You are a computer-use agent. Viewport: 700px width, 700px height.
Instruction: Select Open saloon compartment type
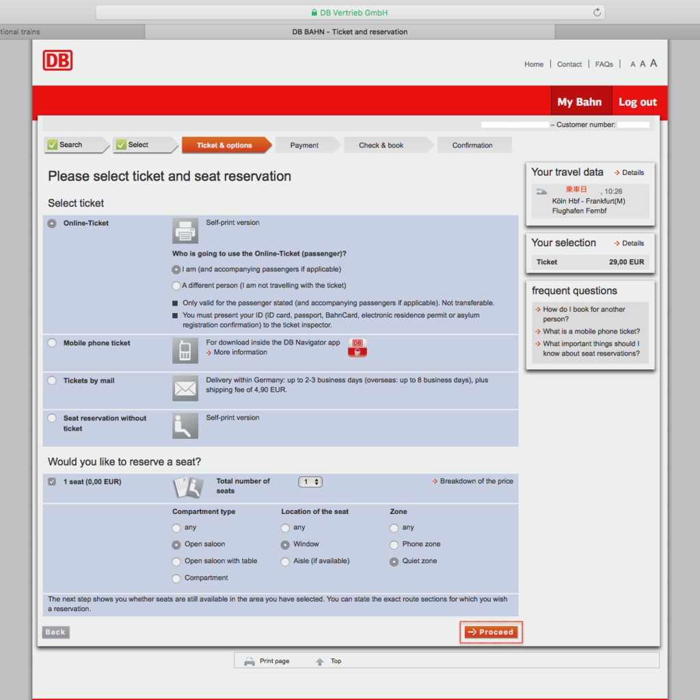pyautogui.click(x=176, y=545)
